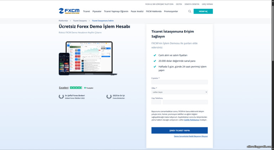274x150 pixels.
Task: Click the En Şeffaf Forex Brokeri laurel icon
Action: [x=61, y=97]
